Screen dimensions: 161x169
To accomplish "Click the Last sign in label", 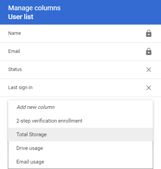I will pyautogui.click(x=20, y=88).
